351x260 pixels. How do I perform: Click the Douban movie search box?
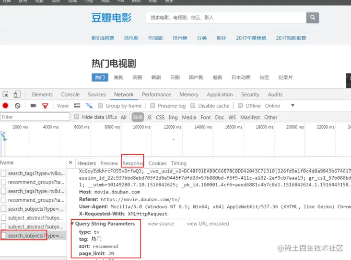click(226, 18)
